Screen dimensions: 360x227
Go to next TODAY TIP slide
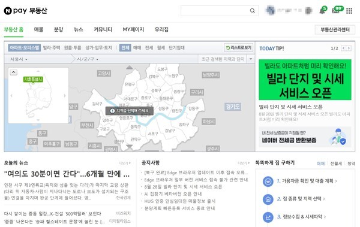(349, 48)
